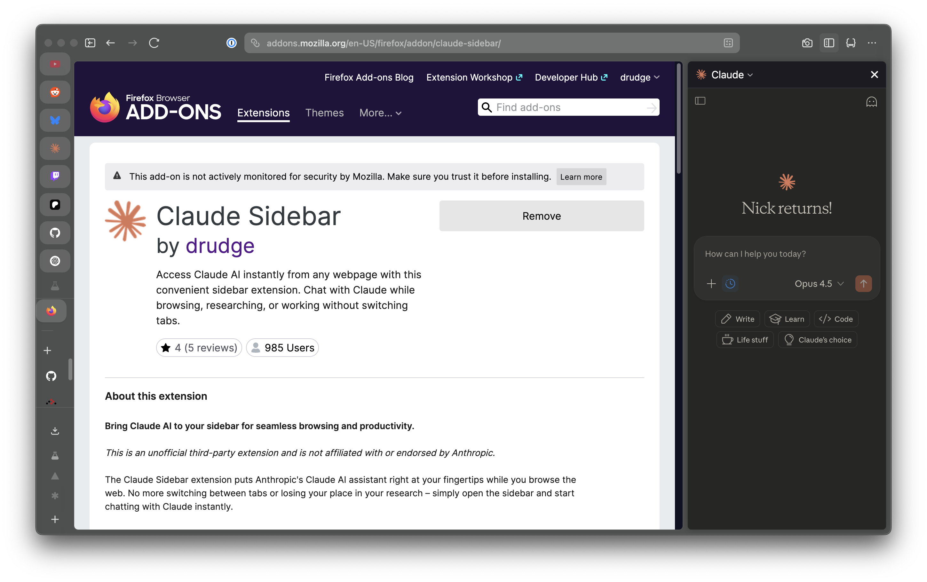Viewport: 927px width, 582px height.
Task: Switch to the GitHub tab below plus
Action: point(51,376)
